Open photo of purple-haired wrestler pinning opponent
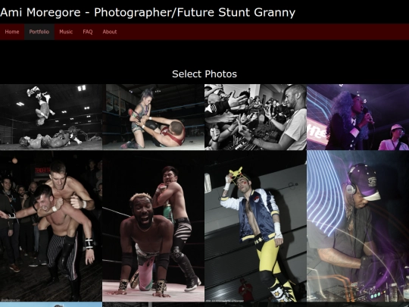 [x=153, y=117]
